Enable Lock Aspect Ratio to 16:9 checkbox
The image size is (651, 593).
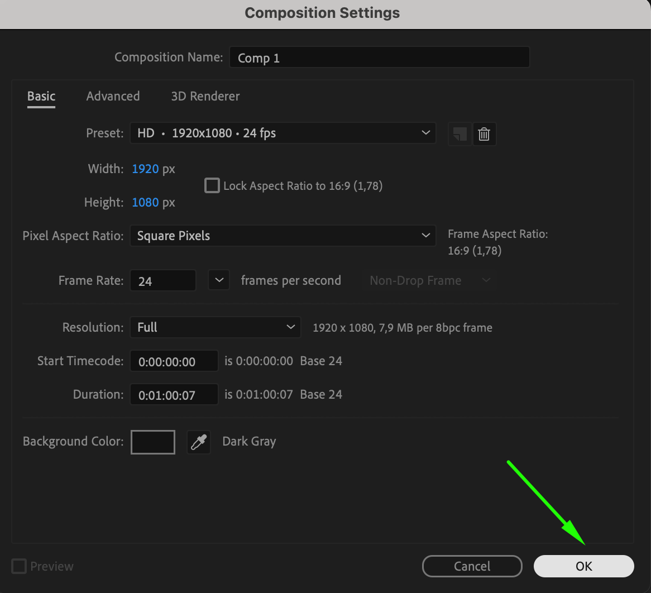(x=212, y=185)
